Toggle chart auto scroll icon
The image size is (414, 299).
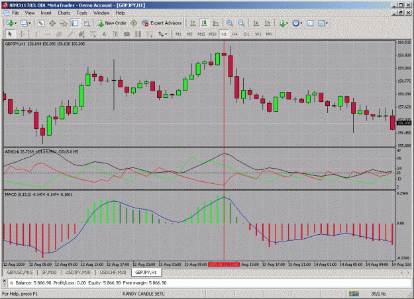point(256,23)
